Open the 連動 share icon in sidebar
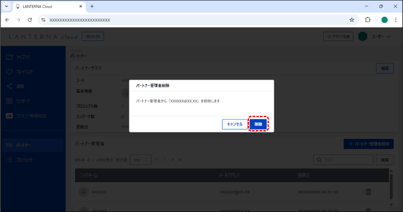This screenshot has height=212, width=403. click(x=10, y=86)
